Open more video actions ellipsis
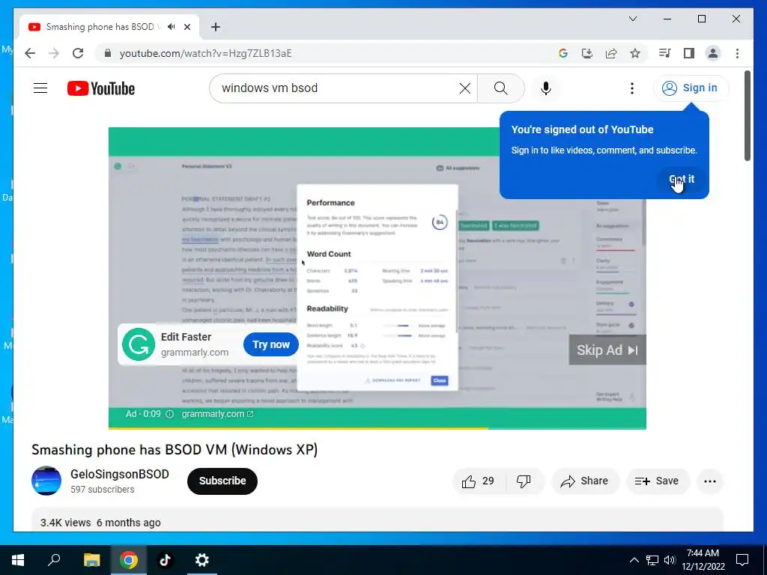The height and width of the screenshot is (575, 767). coord(710,481)
